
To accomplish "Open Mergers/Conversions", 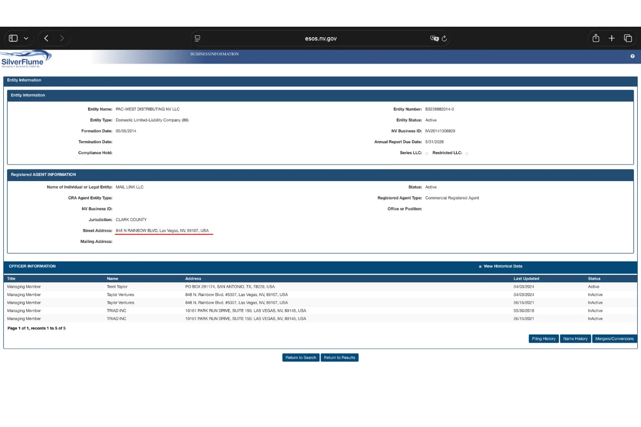I will [x=614, y=339].
